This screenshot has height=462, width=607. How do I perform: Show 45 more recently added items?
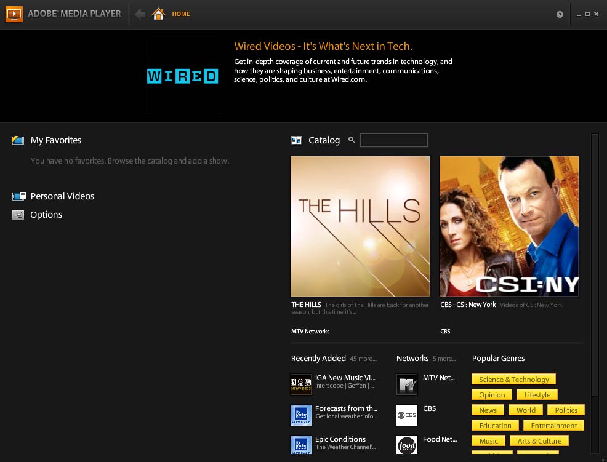click(x=363, y=359)
